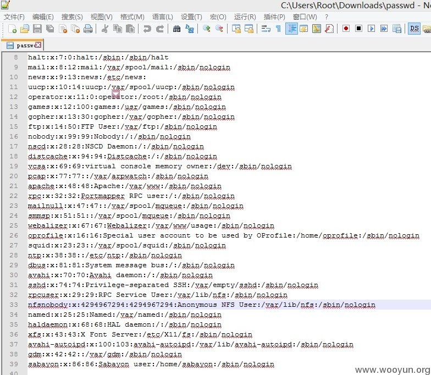Click the 'oprofile:x:16:16' line

point(224,235)
